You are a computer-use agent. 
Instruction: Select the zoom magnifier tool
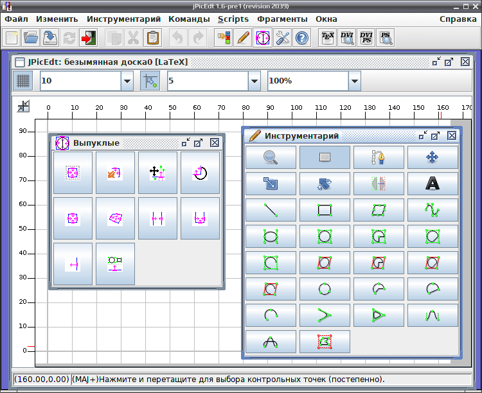coord(271,157)
